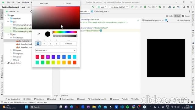Open the editor tabs three-dots menu
195x110 pixels.
(190, 12)
